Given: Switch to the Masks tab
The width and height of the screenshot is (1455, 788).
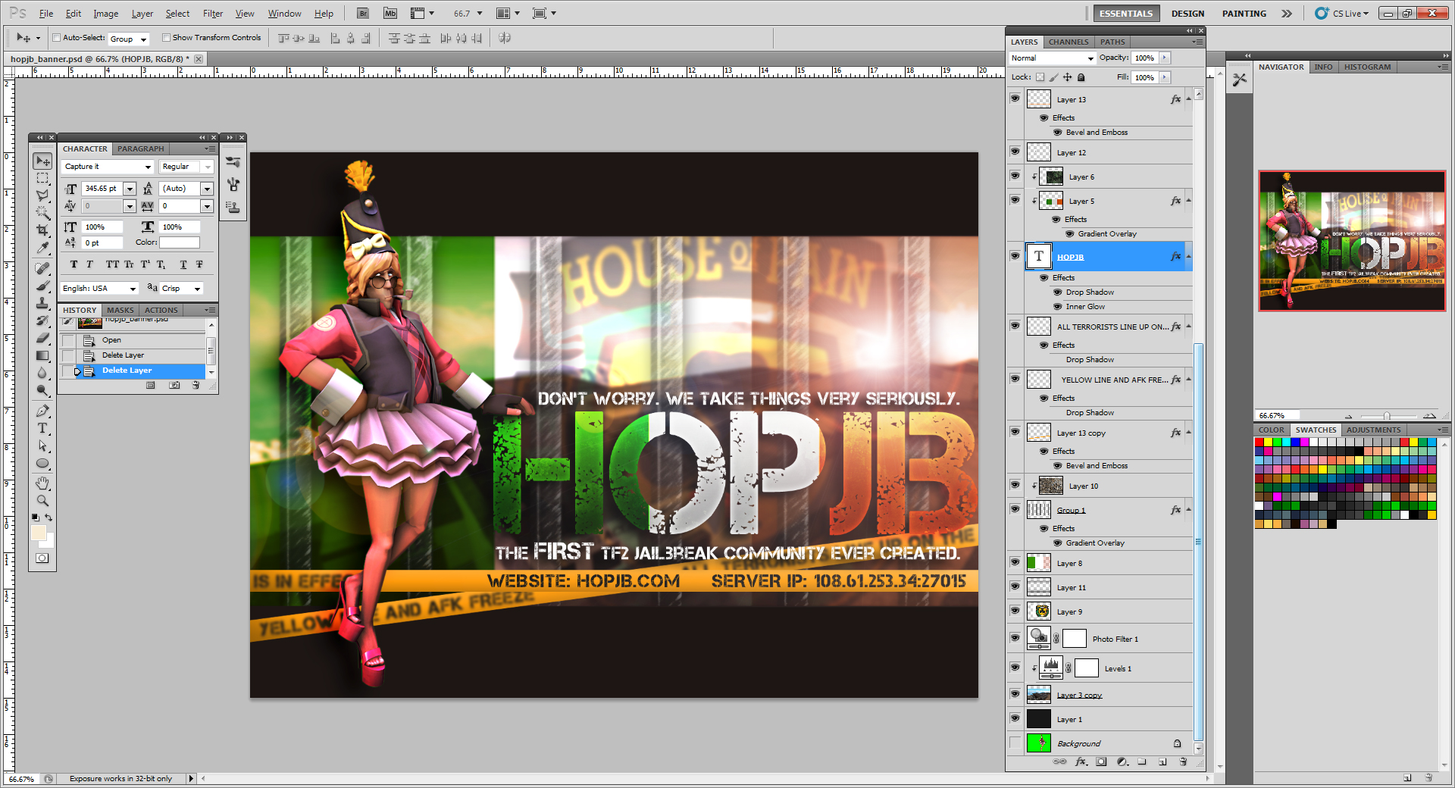Looking at the screenshot, I should pos(120,310).
